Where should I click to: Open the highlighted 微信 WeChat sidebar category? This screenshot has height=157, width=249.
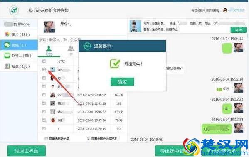(x=19, y=45)
